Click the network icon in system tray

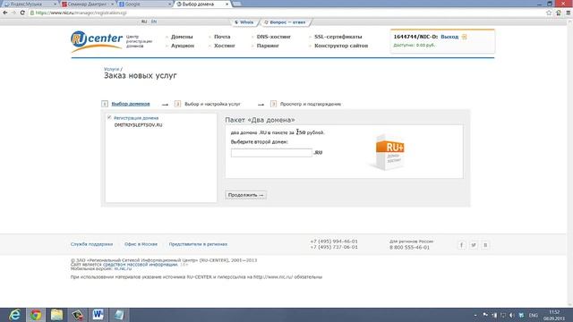503,315
